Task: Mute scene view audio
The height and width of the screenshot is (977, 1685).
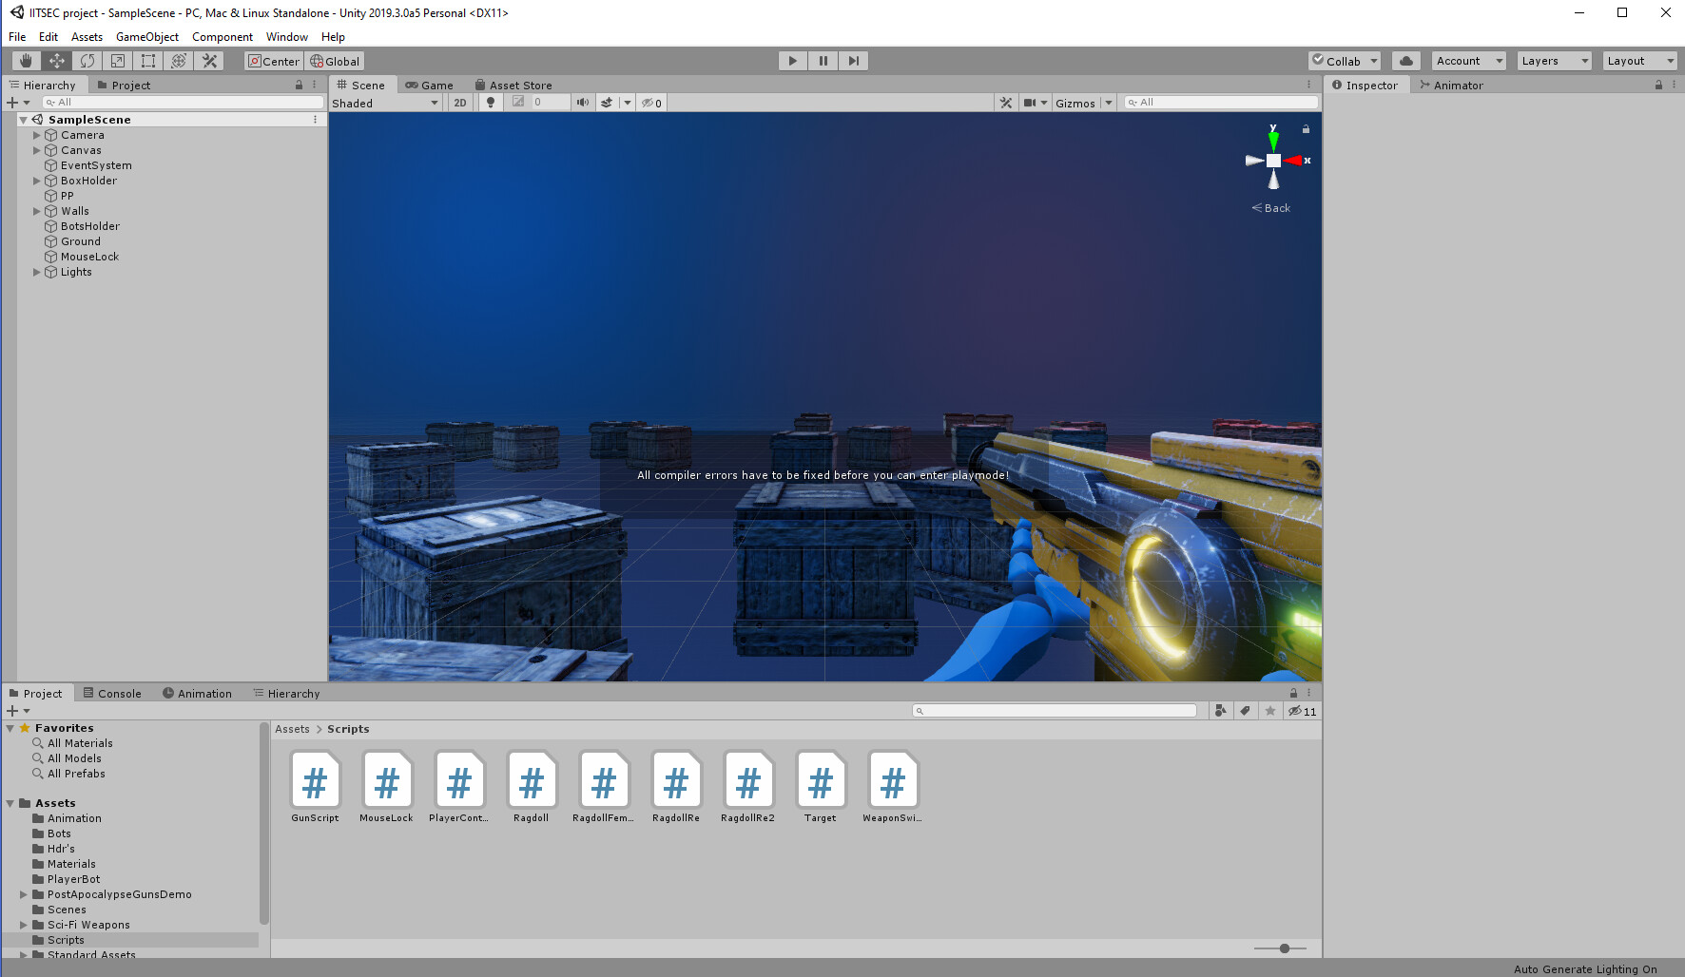Action: (582, 102)
